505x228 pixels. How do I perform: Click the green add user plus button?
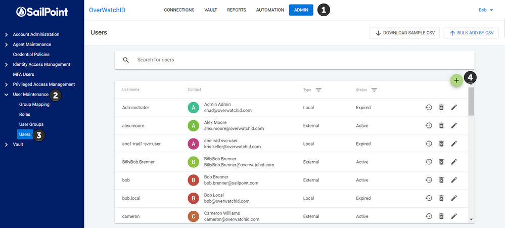(456, 80)
